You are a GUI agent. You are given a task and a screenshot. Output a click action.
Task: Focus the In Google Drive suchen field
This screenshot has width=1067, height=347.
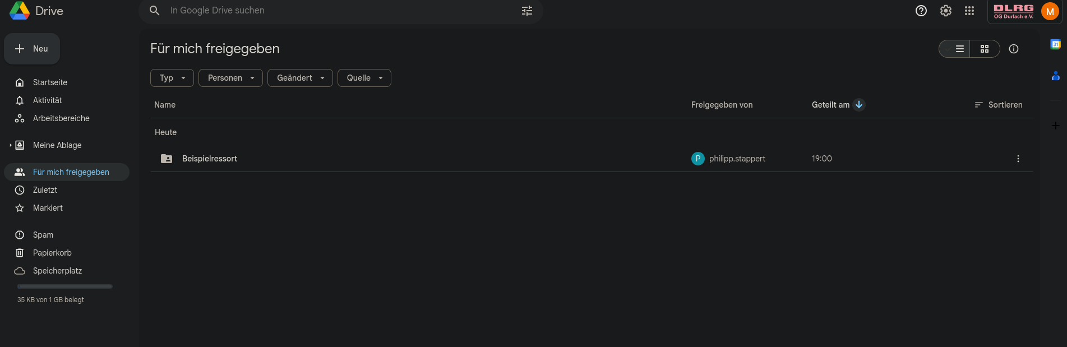(336, 11)
